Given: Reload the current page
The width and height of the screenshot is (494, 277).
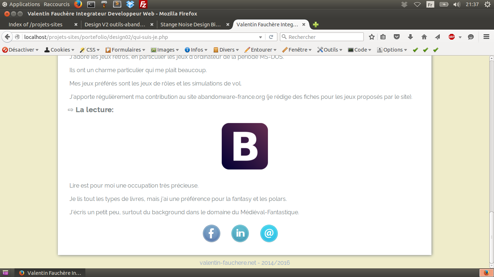Looking at the screenshot, I should click(271, 37).
